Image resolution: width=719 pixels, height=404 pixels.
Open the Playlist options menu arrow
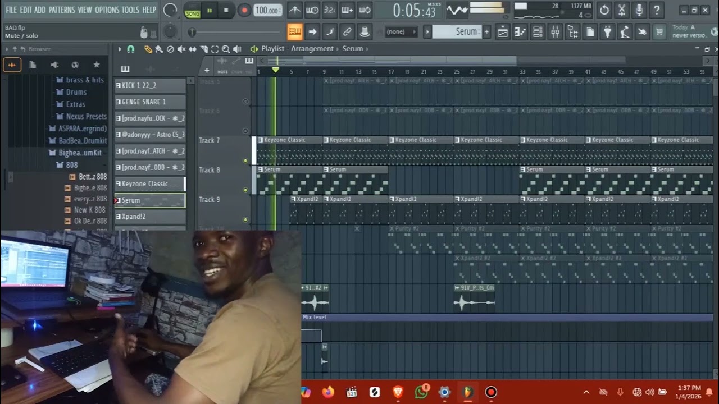click(x=120, y=49)
